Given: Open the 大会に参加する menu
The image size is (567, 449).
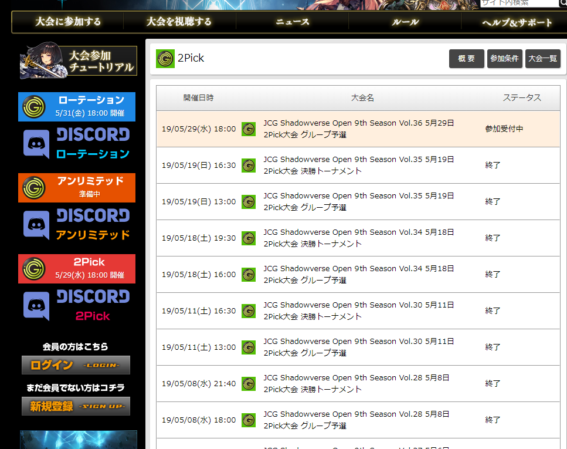Looking at the screenshot, I should tap(68, 22).
